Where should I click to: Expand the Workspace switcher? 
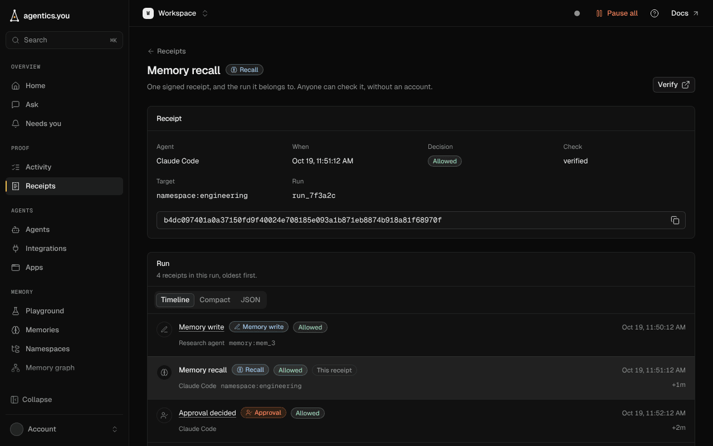(x=175, y=13)
